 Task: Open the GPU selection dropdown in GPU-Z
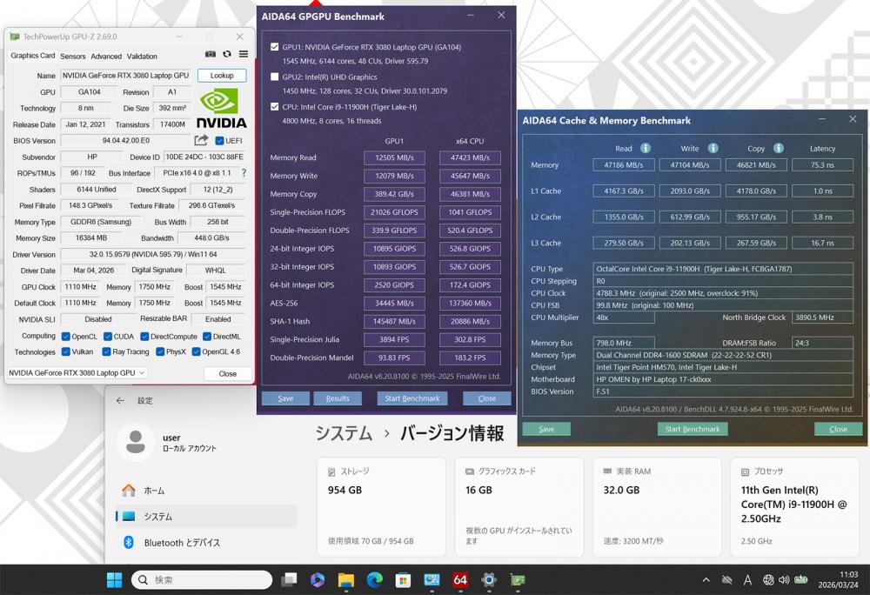[x=77, y=372]
